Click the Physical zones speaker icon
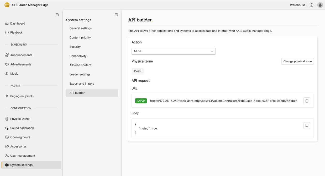Viewport: 325px width, 176px height. (x=7, y=119)
